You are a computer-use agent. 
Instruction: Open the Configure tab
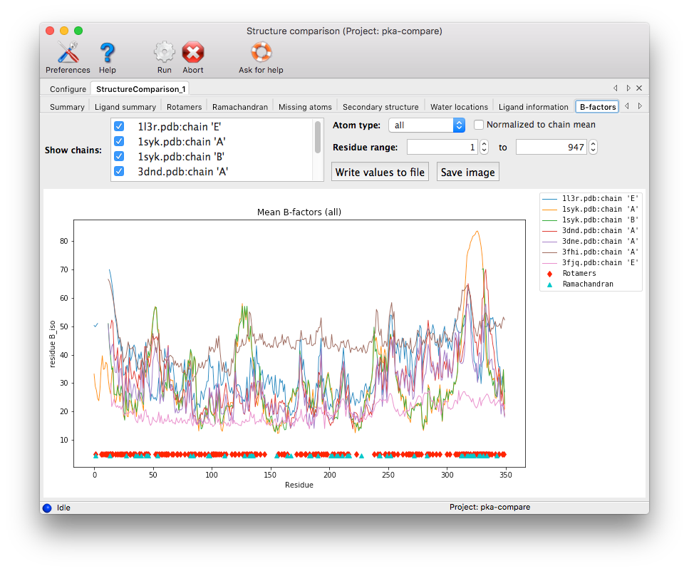coord(68,89)
